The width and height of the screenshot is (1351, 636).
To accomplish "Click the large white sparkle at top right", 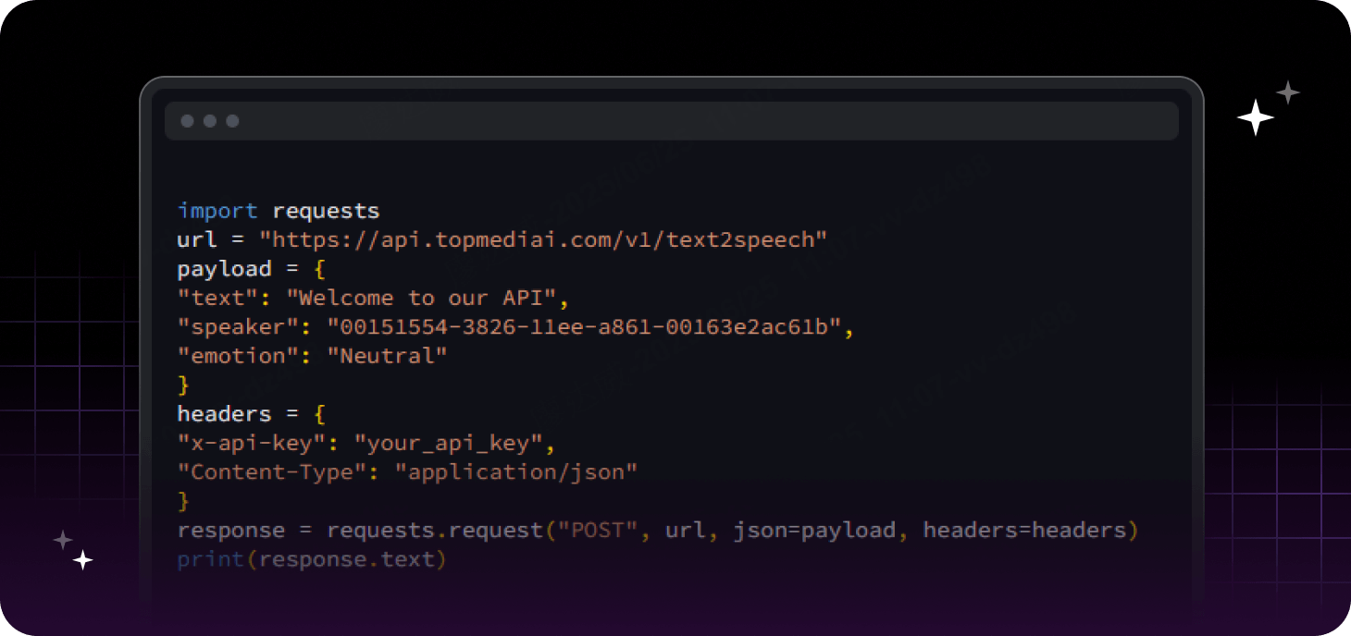I will pos(1255,117).
